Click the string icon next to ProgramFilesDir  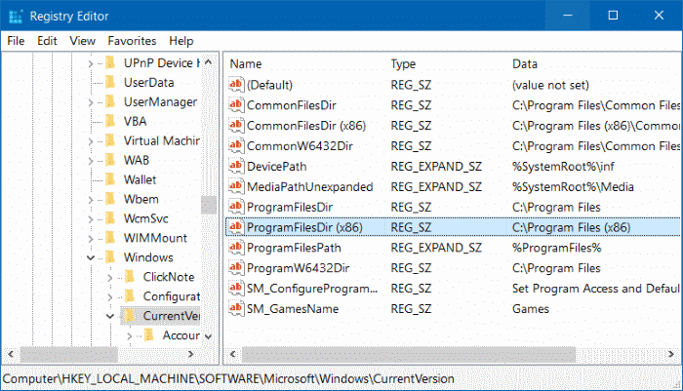click(x=236, y=207)
